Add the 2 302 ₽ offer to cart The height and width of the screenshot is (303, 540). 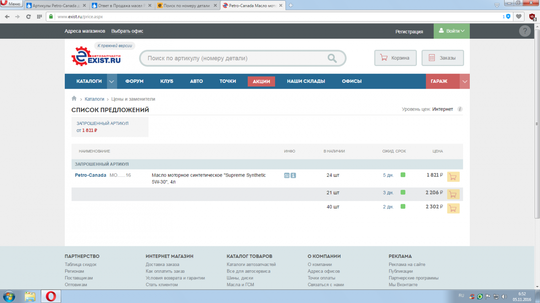[453, 208]
